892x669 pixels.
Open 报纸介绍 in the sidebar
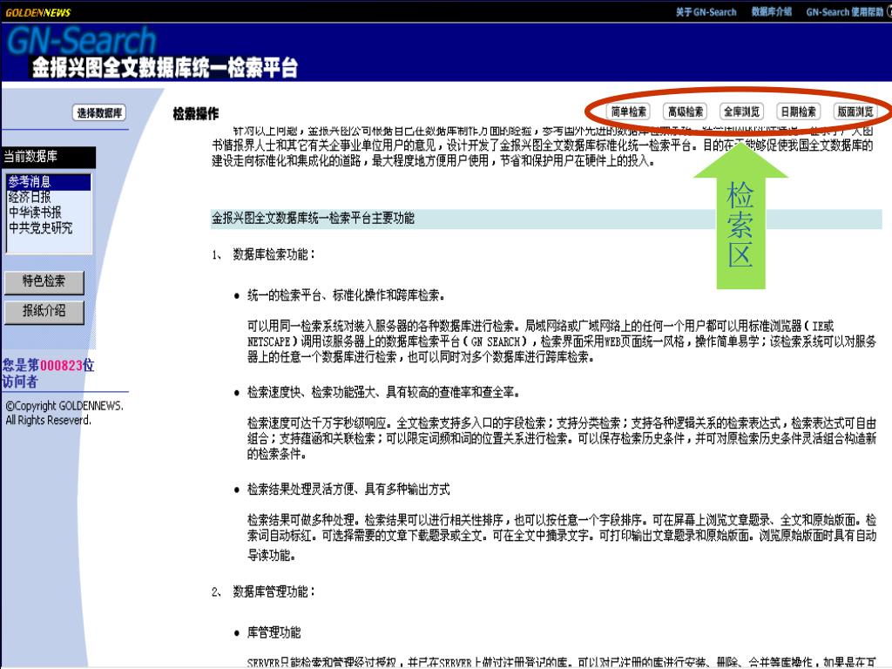44,312
